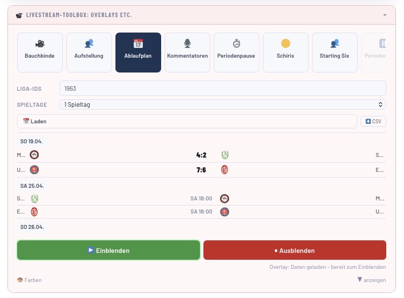This screenshot has height=298, width=404.
Task: Expand the anzeigen disclosure triangle
Action: (371, 280)
